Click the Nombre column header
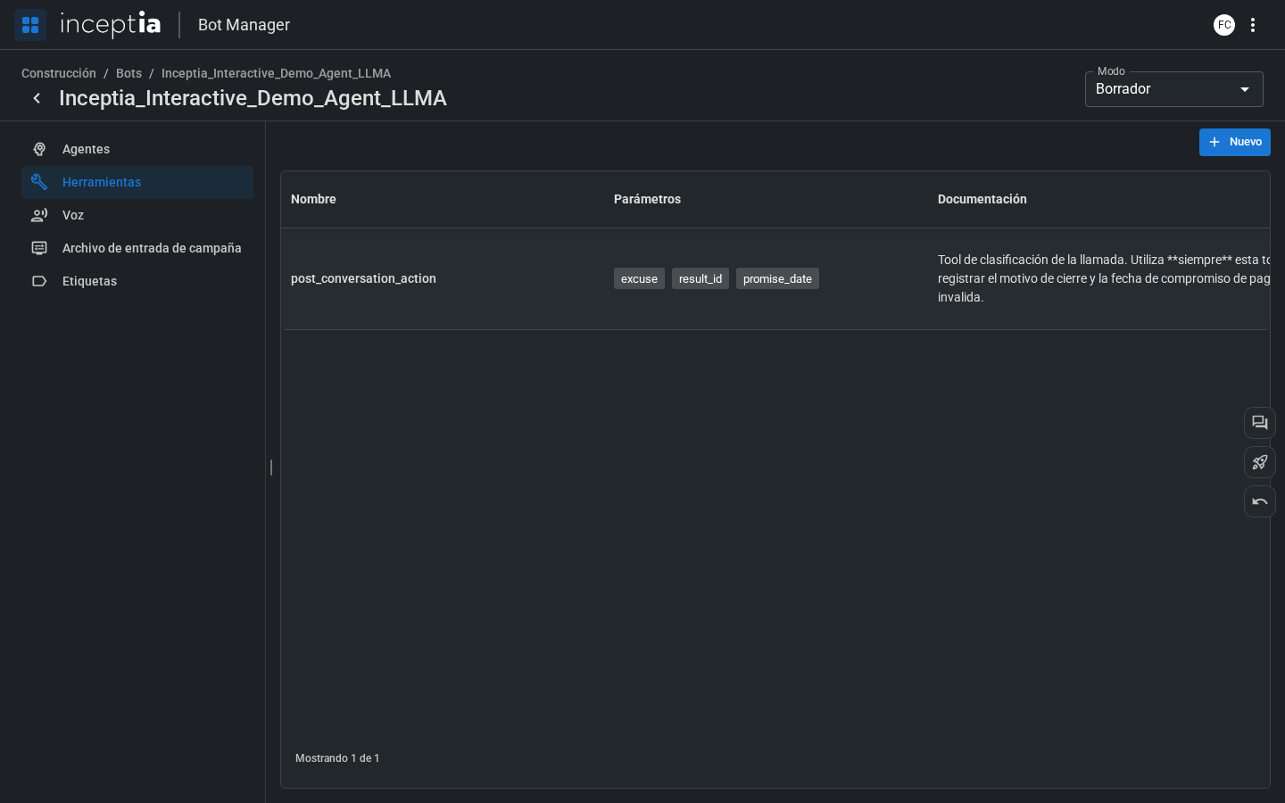The width and height of the screenshot is (1285, 803). 313,199
